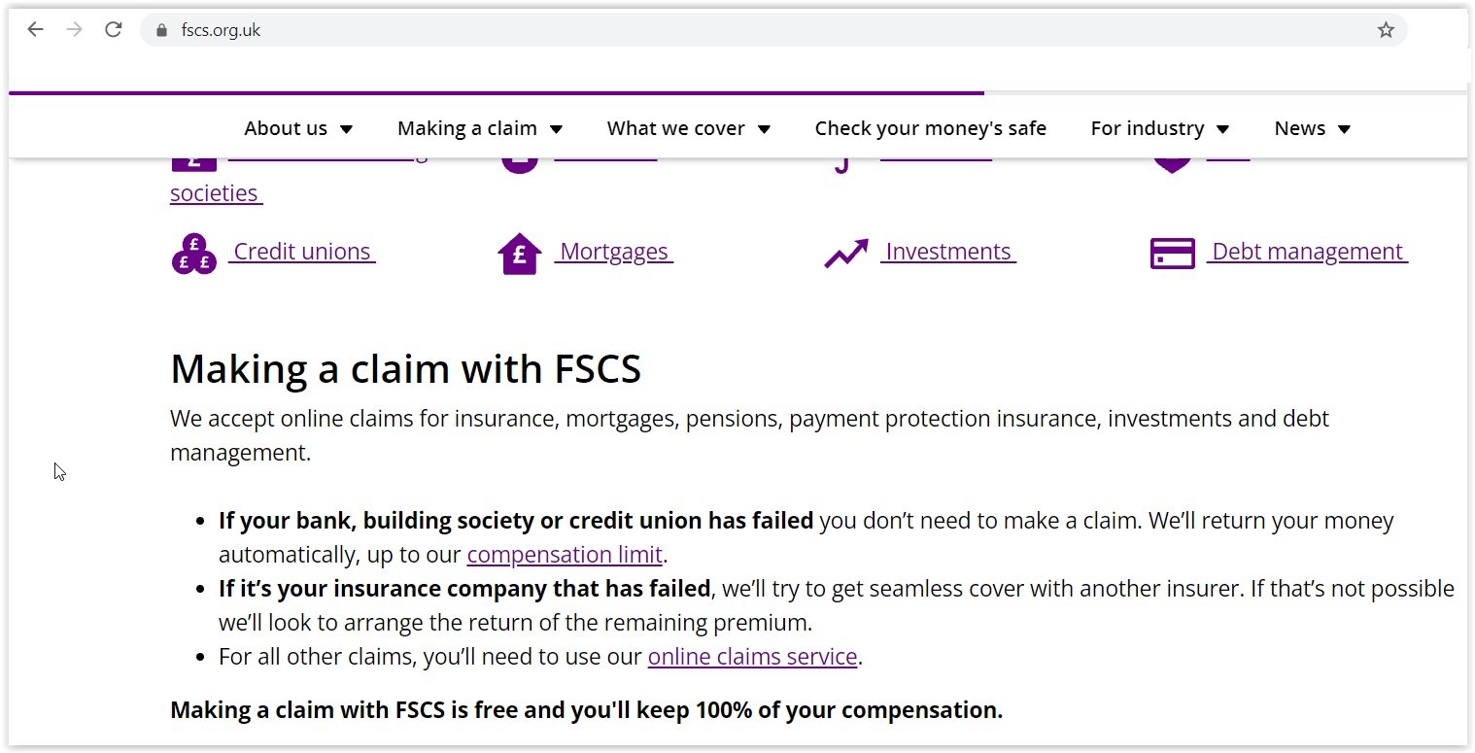Open the For industry menu

[x=1159, y=128]
